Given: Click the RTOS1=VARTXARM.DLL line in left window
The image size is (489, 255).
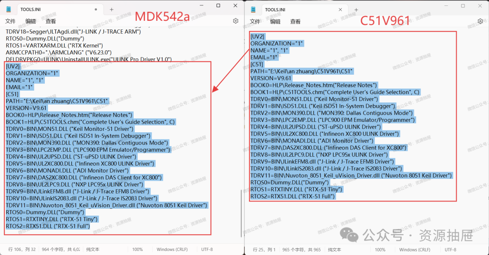Looking at the screenshot, I should pyautogui.click(x=54, y=46).
